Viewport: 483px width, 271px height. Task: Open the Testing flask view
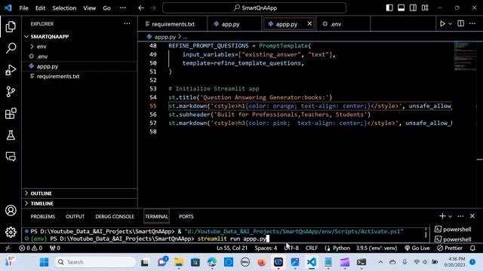point(11,135)
